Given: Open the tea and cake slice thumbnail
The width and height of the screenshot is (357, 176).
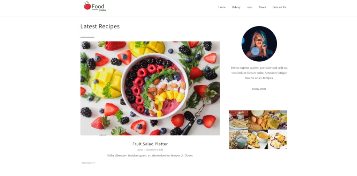Looking at the screenshot, I should [x=258, y=139].
